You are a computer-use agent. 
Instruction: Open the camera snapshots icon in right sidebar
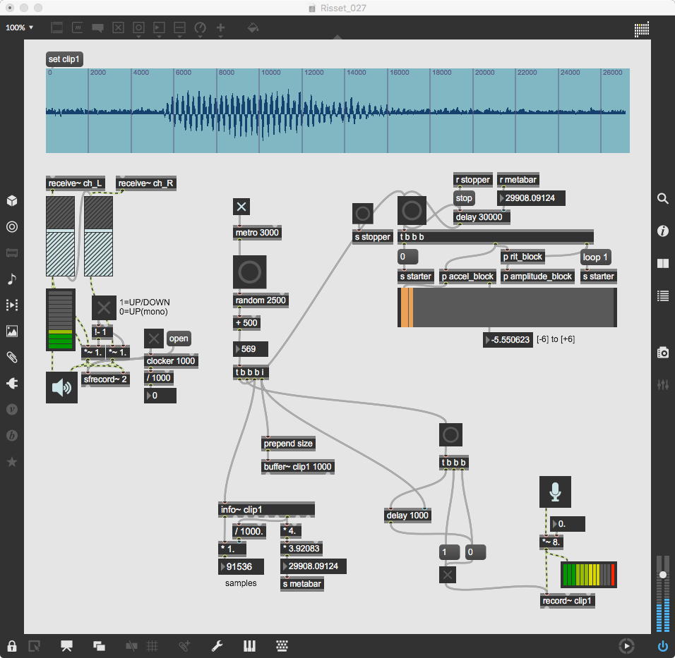pyautogui.click(x=662, y=352)
